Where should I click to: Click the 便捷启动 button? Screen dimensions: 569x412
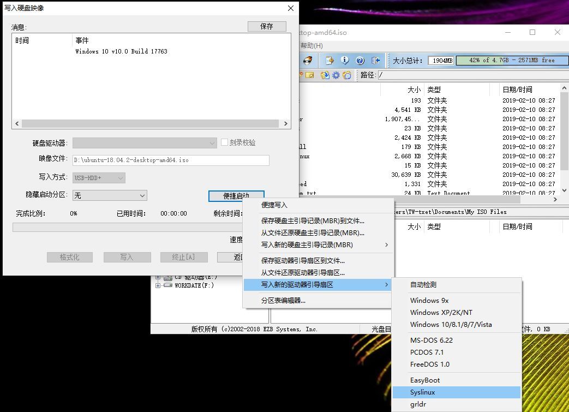[236, 196]
